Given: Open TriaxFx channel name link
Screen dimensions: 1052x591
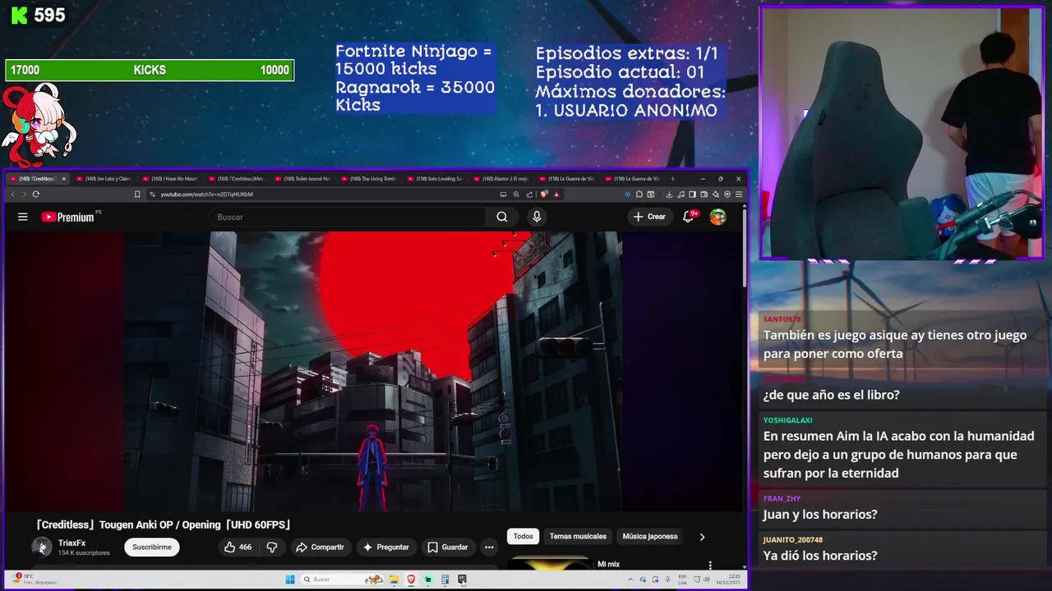Looking at the screenshot, I should click(72, 543).
